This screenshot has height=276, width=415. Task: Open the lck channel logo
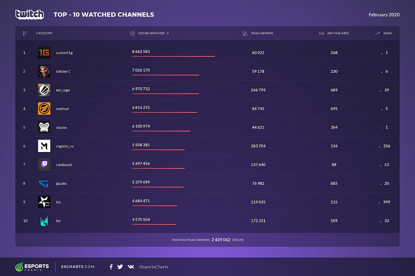44,202
